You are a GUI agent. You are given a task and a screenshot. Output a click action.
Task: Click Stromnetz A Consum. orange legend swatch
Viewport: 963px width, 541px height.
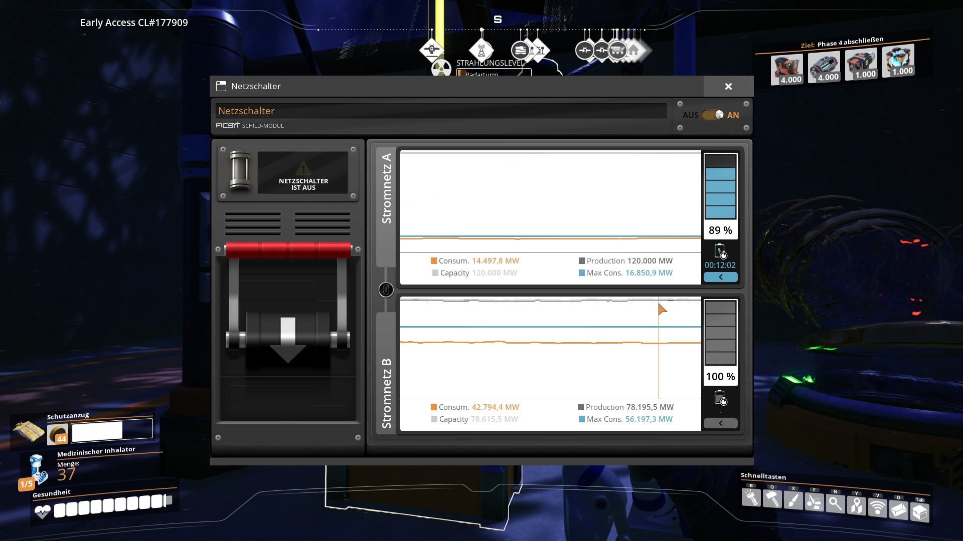click(x=434, y=261)
